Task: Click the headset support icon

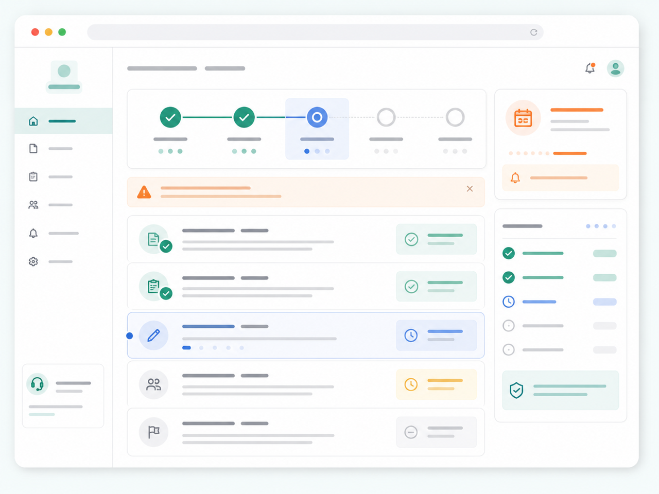Action: 37,384
